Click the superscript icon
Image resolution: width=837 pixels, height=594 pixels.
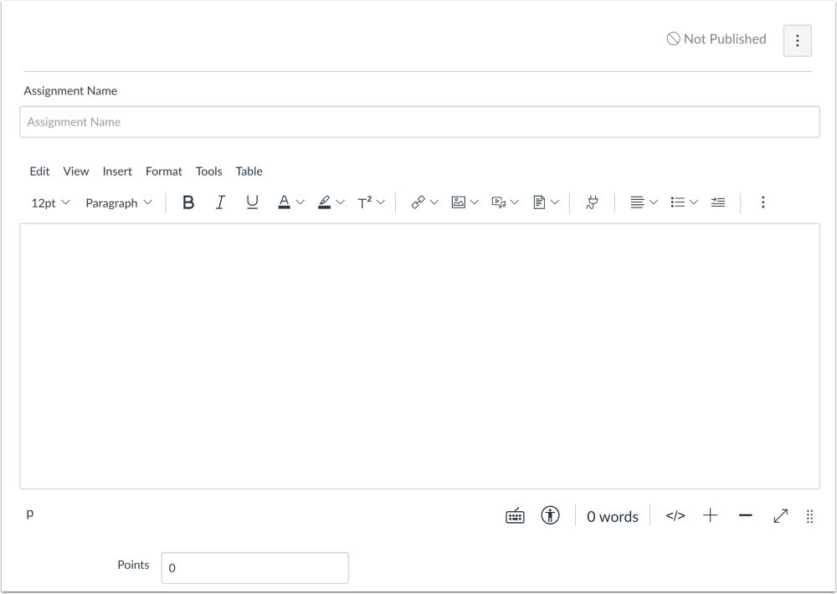[x=365, y=202]
